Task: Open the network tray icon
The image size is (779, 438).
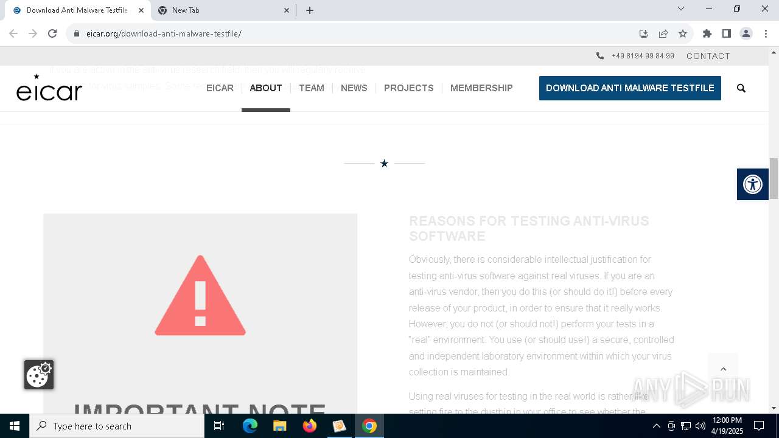Action: point(686,426)
